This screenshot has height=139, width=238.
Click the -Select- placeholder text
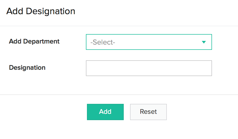103,42
